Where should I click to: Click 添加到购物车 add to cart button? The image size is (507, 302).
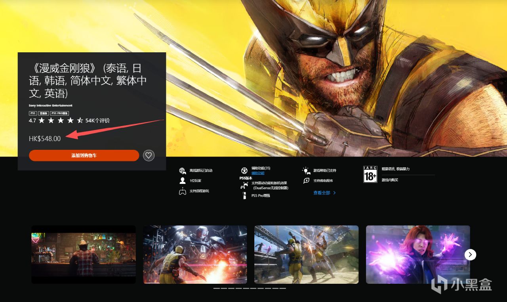click(x=84, y=155)
